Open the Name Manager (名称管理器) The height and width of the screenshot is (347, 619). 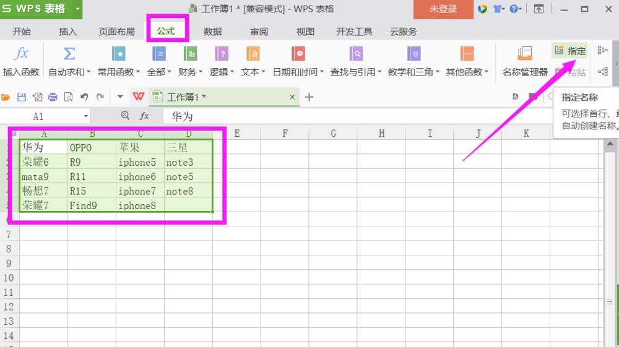point(525,61)
